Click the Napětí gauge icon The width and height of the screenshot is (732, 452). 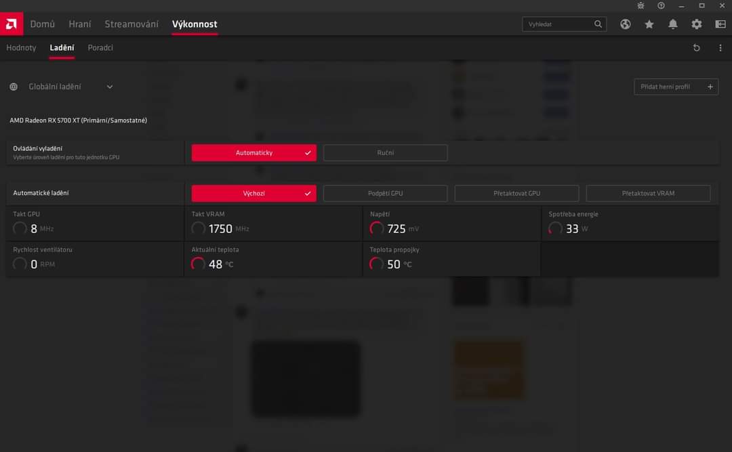tap(376, 228)
